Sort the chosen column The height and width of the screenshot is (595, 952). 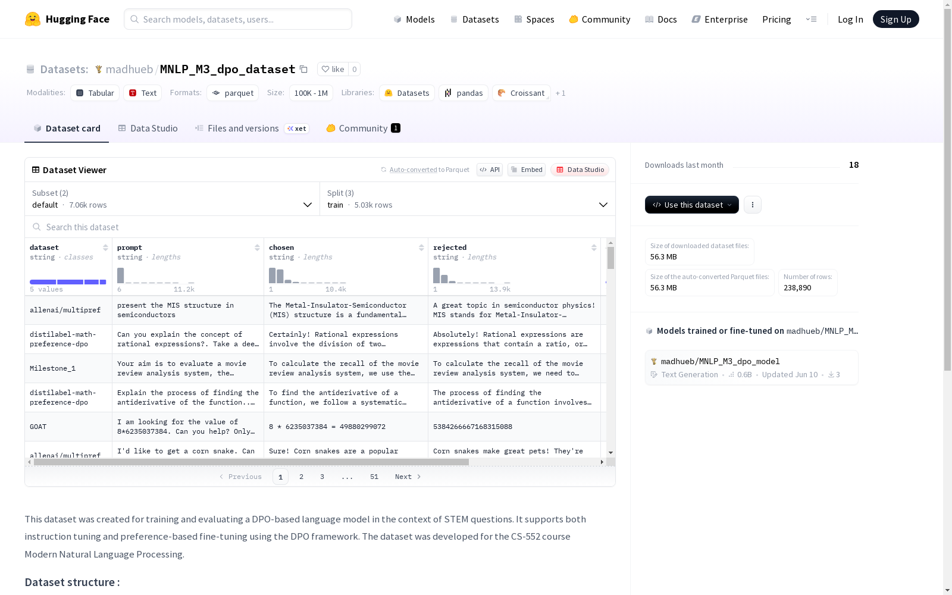[421, 248]
